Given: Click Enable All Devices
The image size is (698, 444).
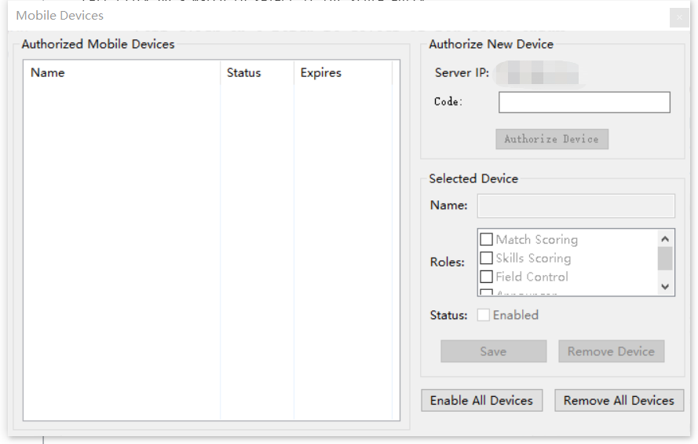Looking at the screenshot, I should coord(481,400).
